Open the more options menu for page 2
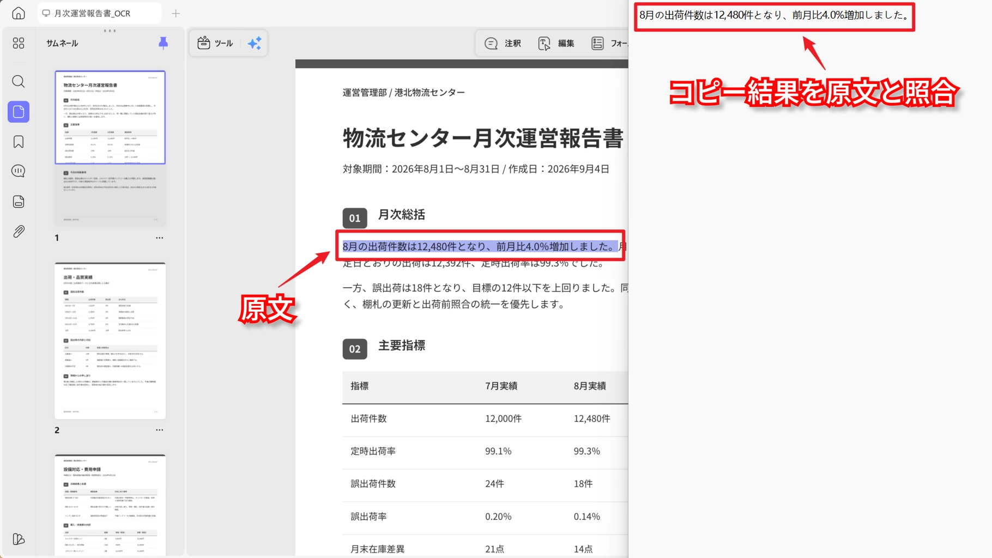 [x=159, y=430]
